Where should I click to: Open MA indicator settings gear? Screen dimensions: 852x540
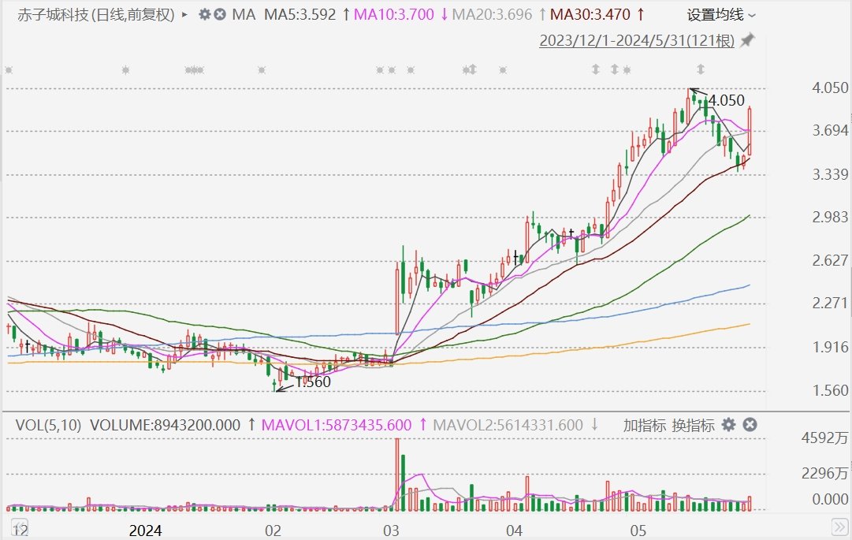[x=204, y=14]
